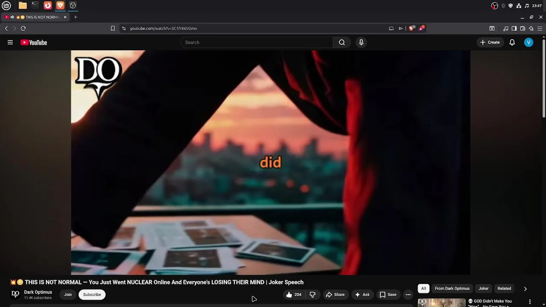
Task: Select the From Dark Optimus chip
Action: pos(452,288)
